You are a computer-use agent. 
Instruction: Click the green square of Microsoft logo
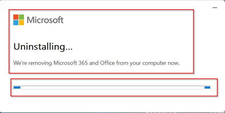22,17
